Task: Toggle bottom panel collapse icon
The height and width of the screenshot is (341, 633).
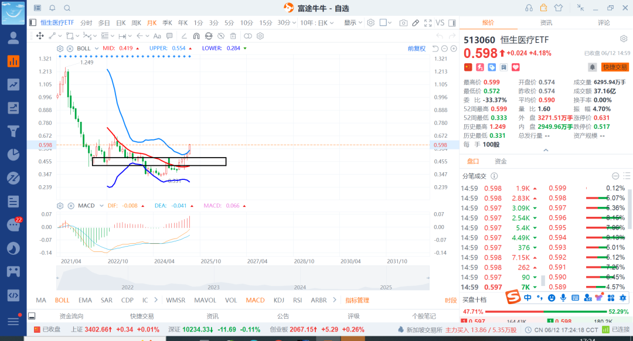Action: [32, 316]
